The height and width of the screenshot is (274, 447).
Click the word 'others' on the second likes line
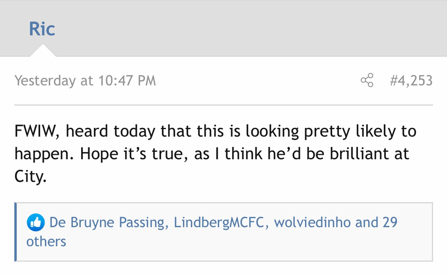click(46, 241)
